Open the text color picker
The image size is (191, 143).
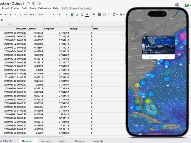(87, 15)
